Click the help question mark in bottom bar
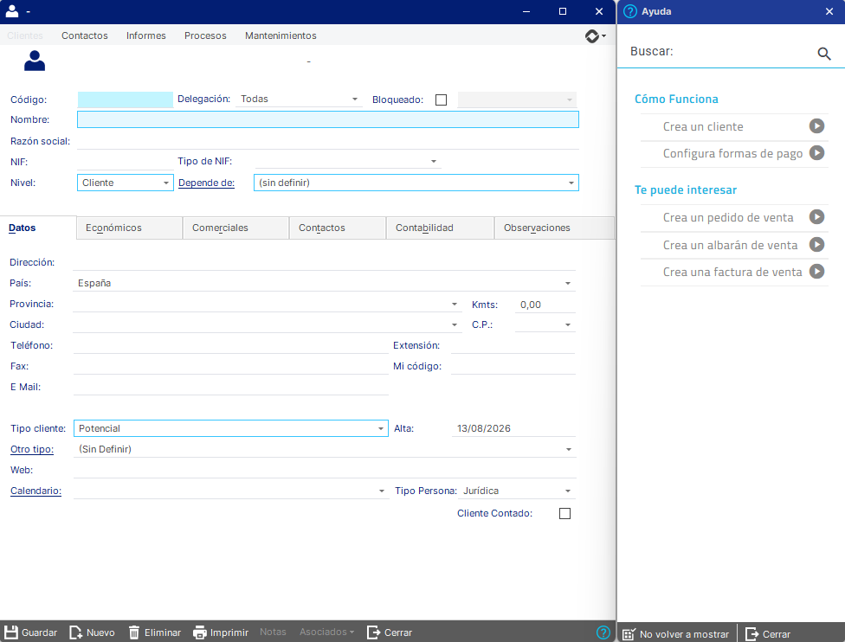Image resolution: width=845 pixels, height=642 pixels. [603, 632]
